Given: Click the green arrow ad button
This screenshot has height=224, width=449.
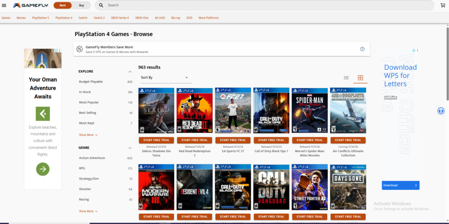Looking at the screenshot, I should (43, 169).
